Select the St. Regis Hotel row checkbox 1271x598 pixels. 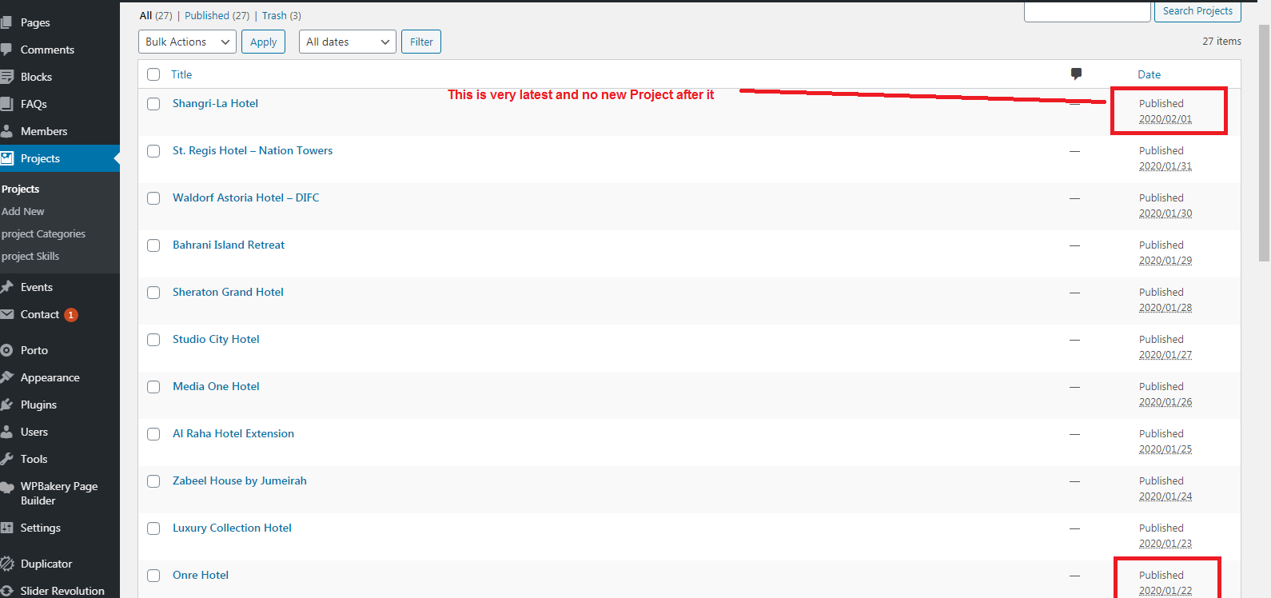click(153, 151)
